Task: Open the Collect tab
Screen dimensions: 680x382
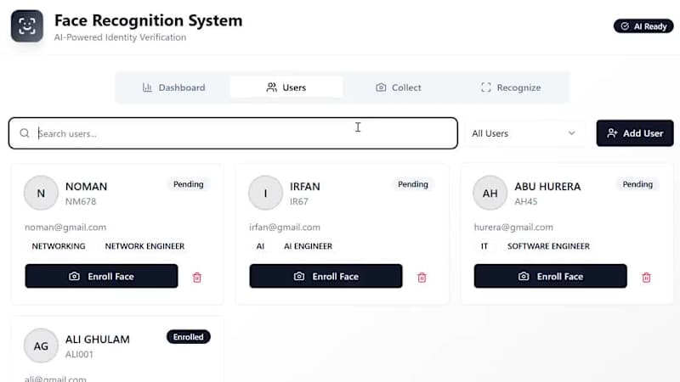Action: tap(399, 87)
